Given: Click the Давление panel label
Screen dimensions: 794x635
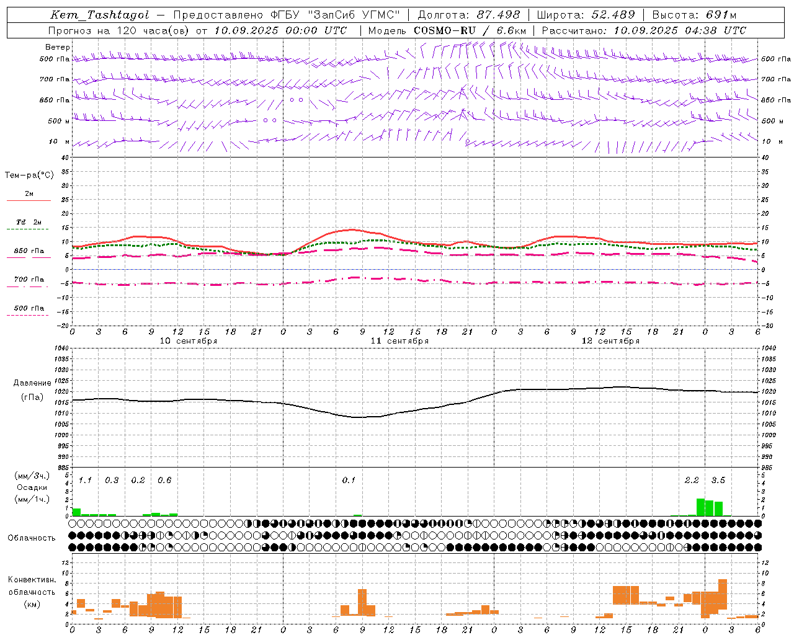Looking at the screenshot, I should 32,383.
